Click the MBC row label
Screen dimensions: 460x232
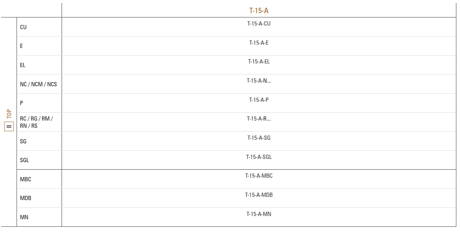pyautogui.click(x=26, y=179)
